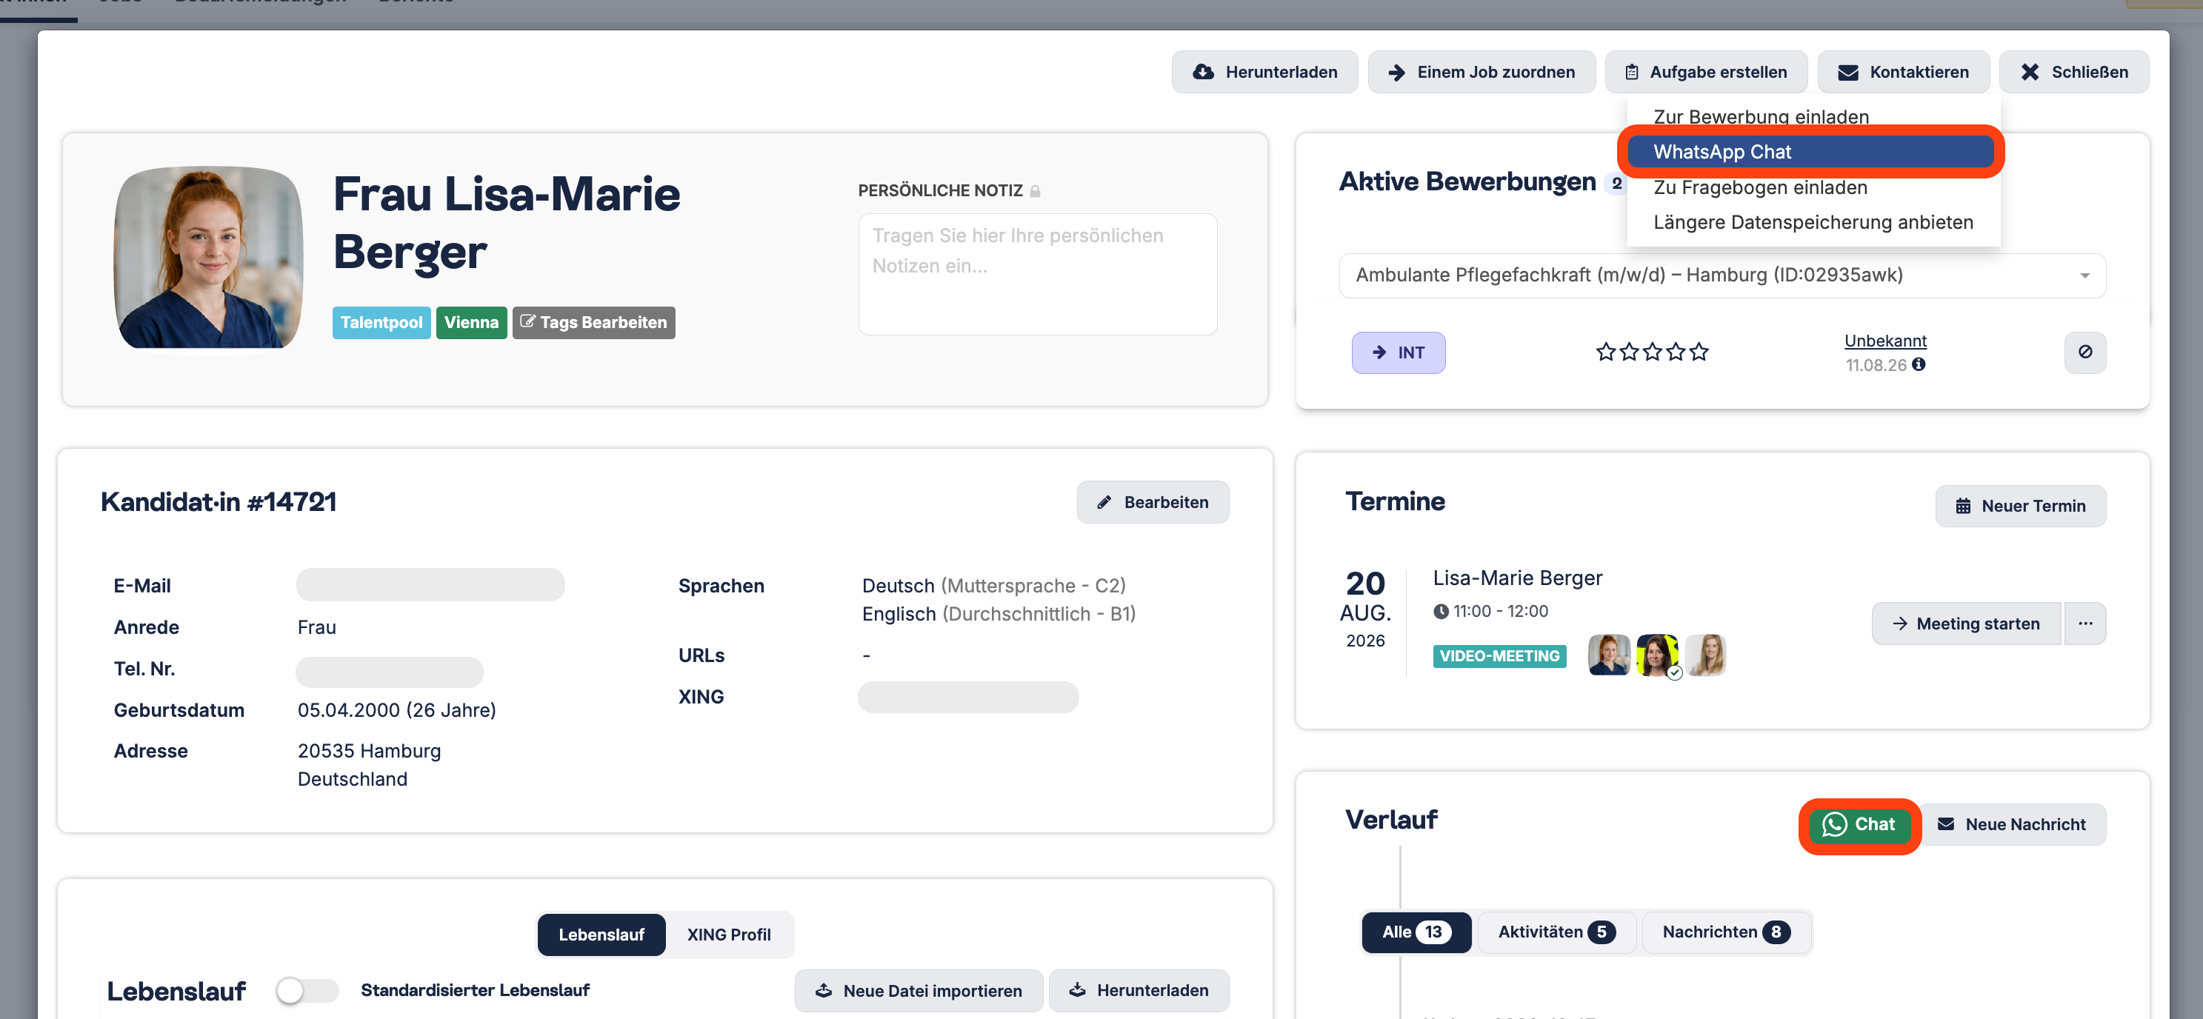Filter history by Nachrichten

[1725, 932]
